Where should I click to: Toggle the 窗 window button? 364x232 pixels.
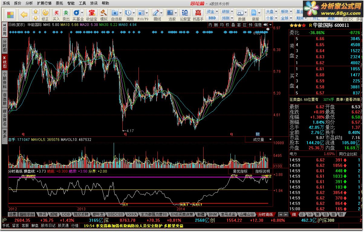[239, 25]
